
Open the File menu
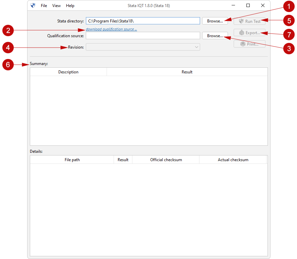[x=44, y=6]
